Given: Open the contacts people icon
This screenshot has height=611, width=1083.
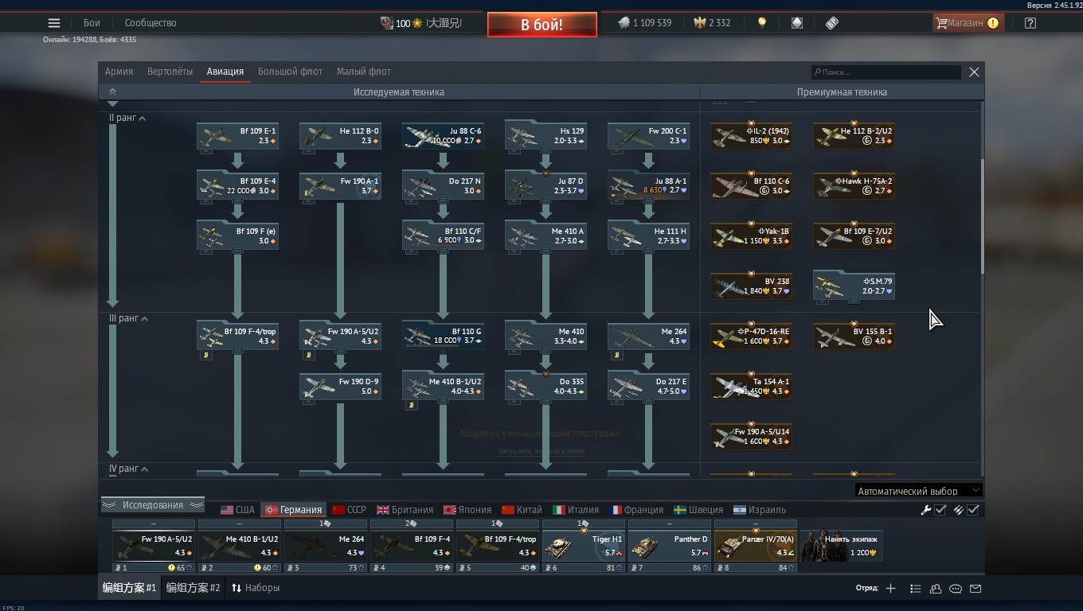Looking at the screenshot, I should (936, 588).
